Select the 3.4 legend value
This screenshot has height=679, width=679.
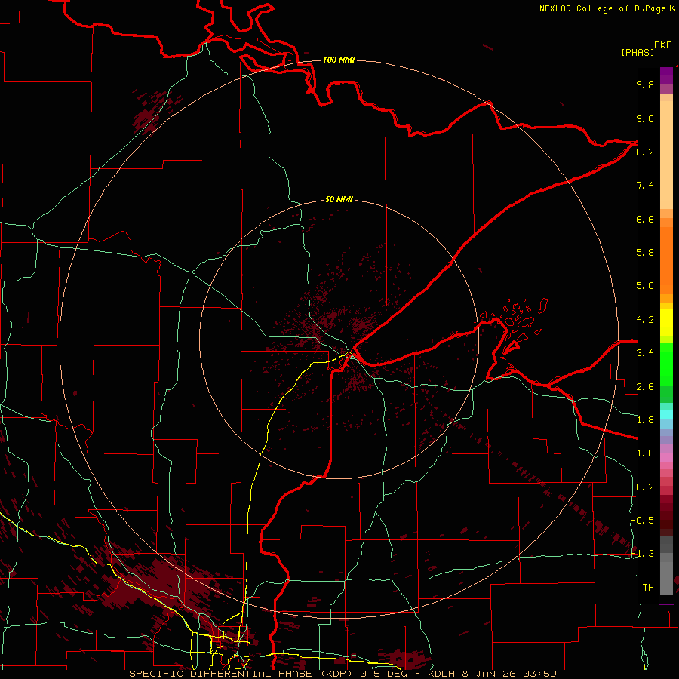point(645,352)
